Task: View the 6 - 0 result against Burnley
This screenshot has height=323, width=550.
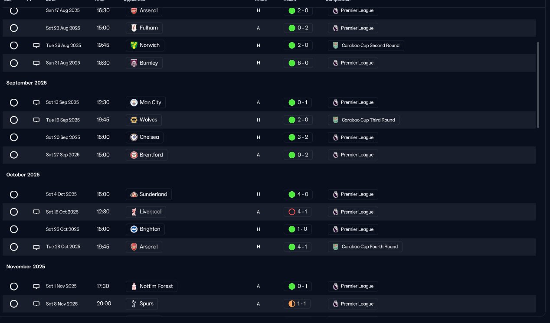Action: (298, 63)
